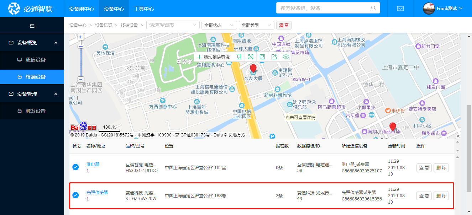
Task: Open the 全部类型 type dropdown
Action: [256, 25]
